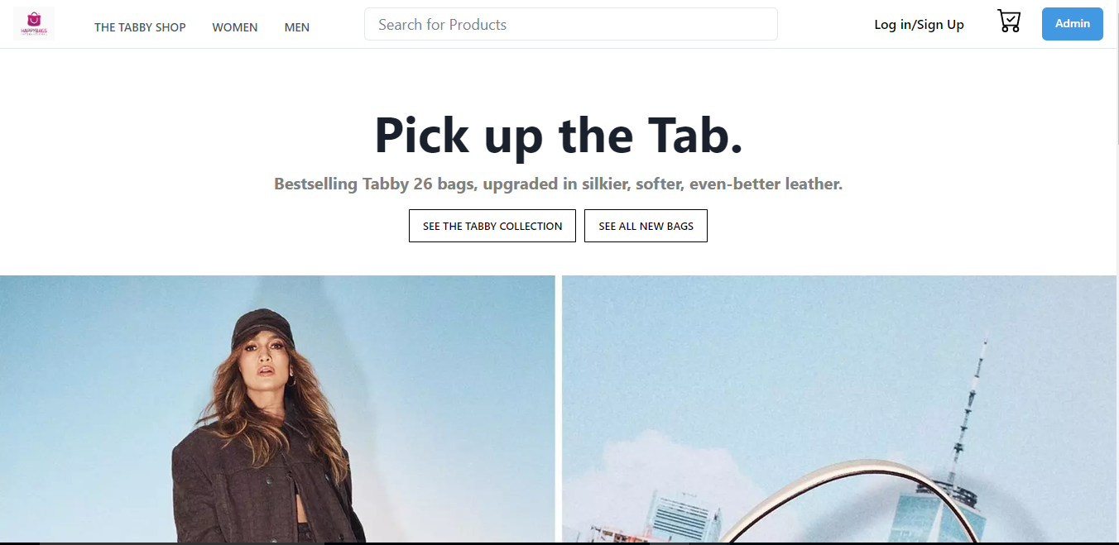Screen dimensions: 1119x545
Task: Focus the Search for Products field
Action: [570, 25]
